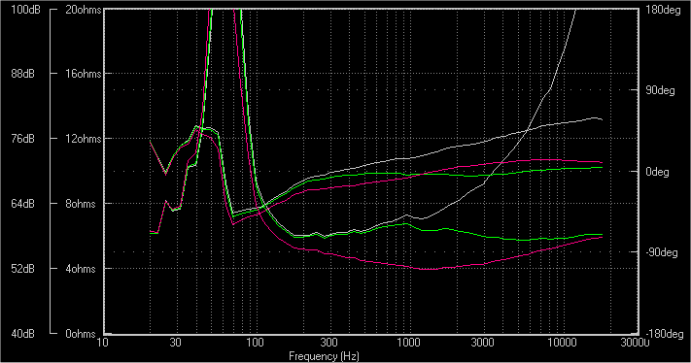Click the 0ohms axis label

[x=81, y=334]
